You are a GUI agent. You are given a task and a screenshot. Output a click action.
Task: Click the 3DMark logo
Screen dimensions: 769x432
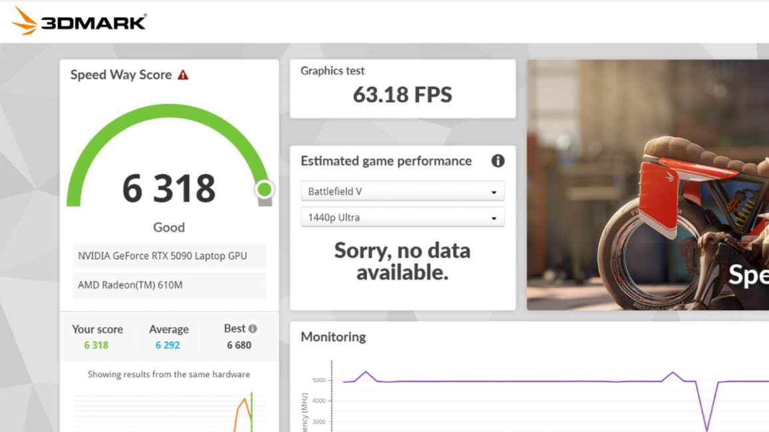coord(79,21)
